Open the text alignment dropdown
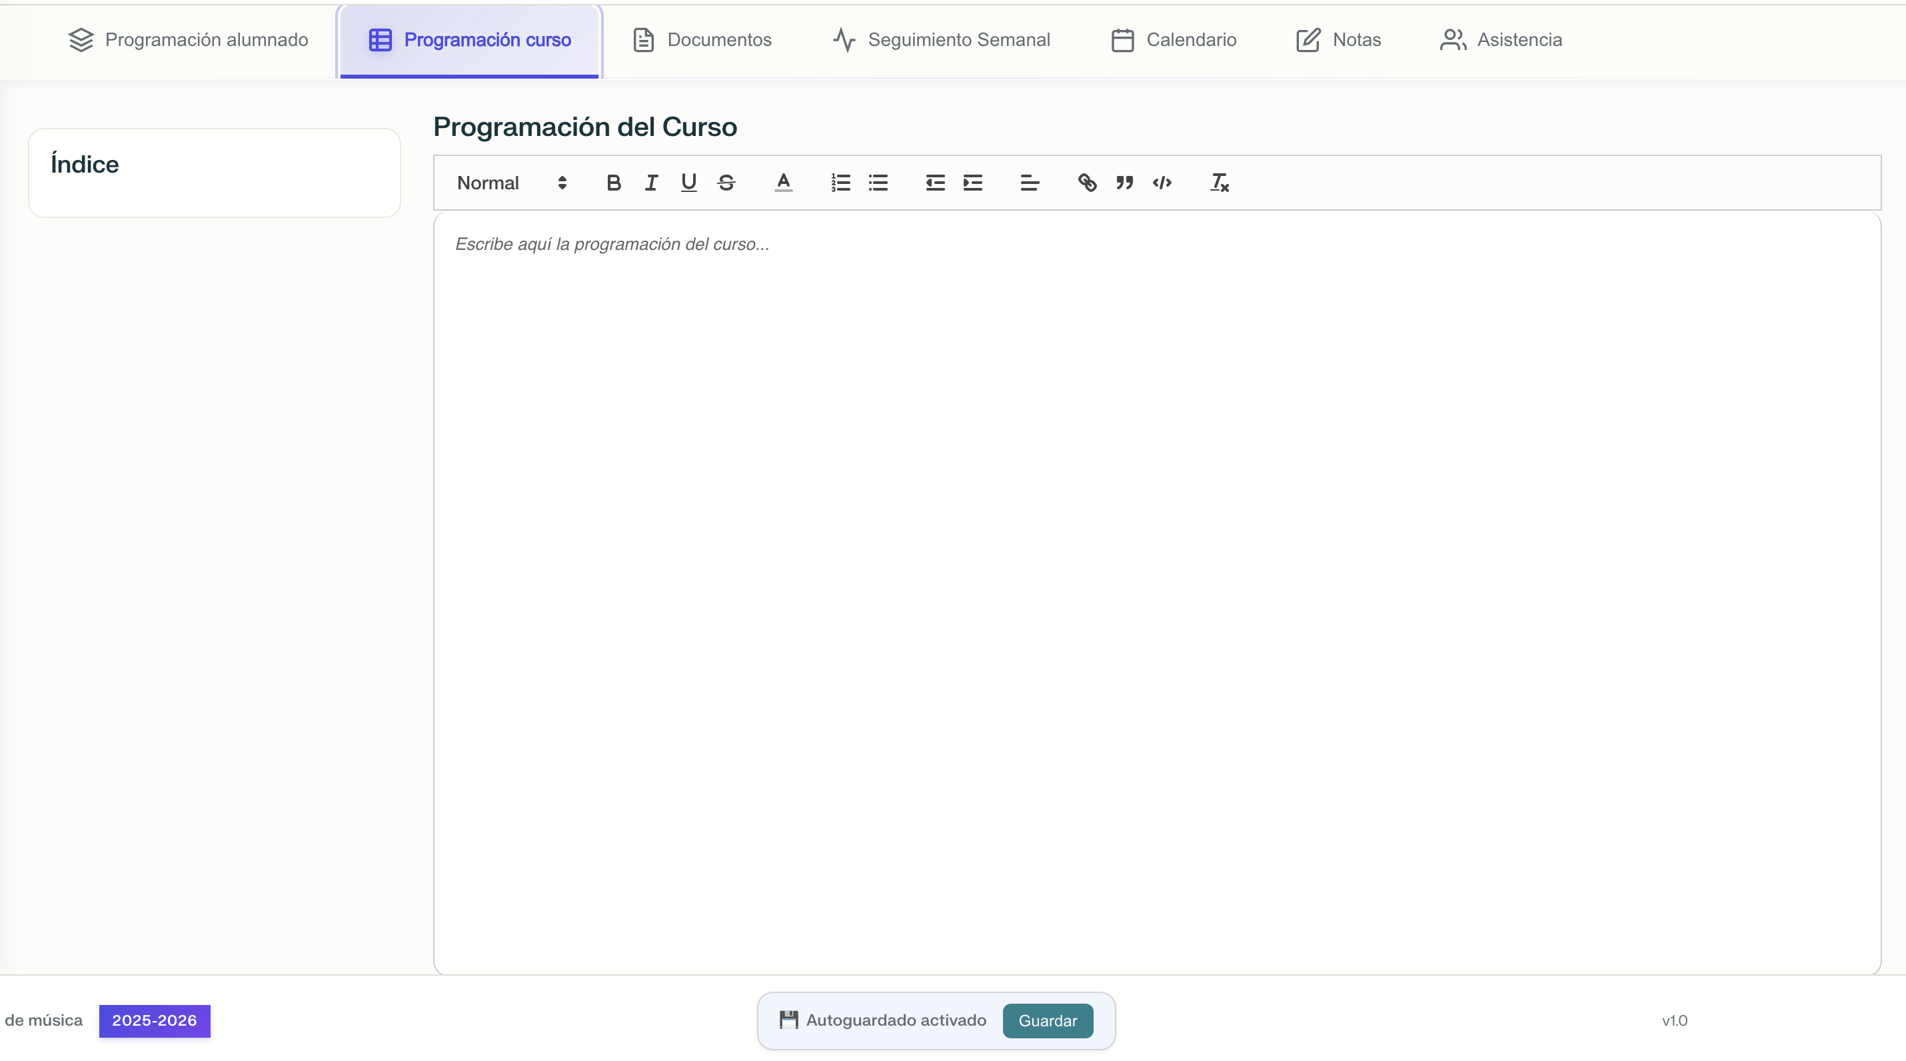The height and width of the screenshot is (1061, 1906). pos(1030,183)
